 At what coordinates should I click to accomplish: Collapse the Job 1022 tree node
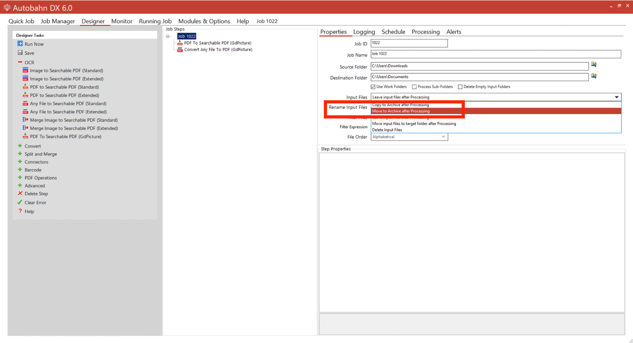tap(168, 36)
